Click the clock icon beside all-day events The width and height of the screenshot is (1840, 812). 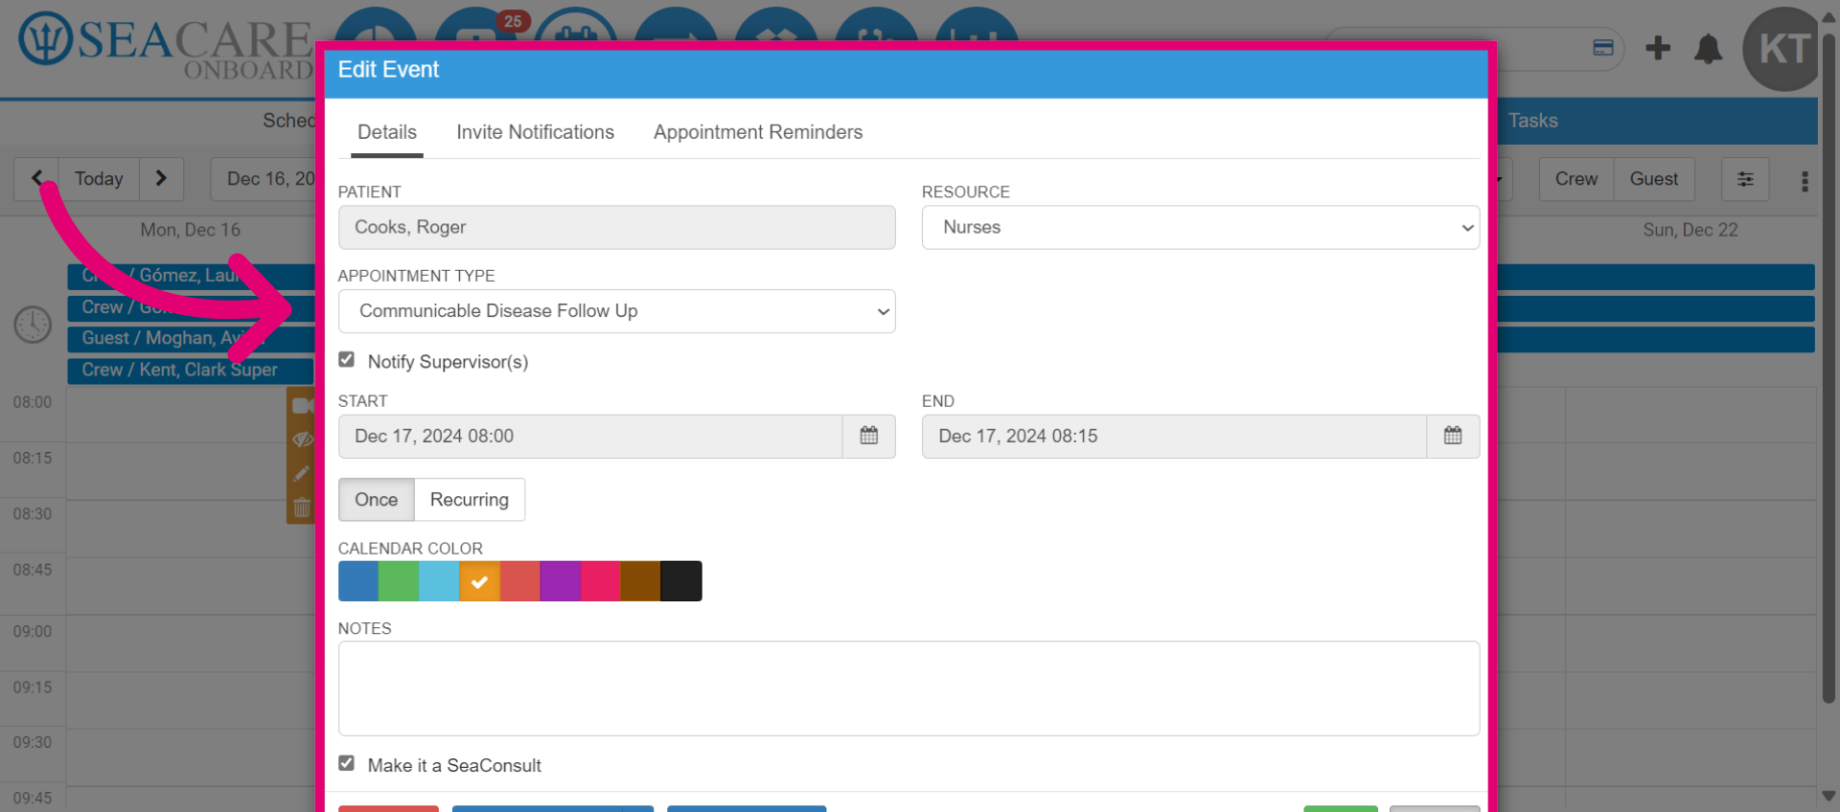click(33, 325)
